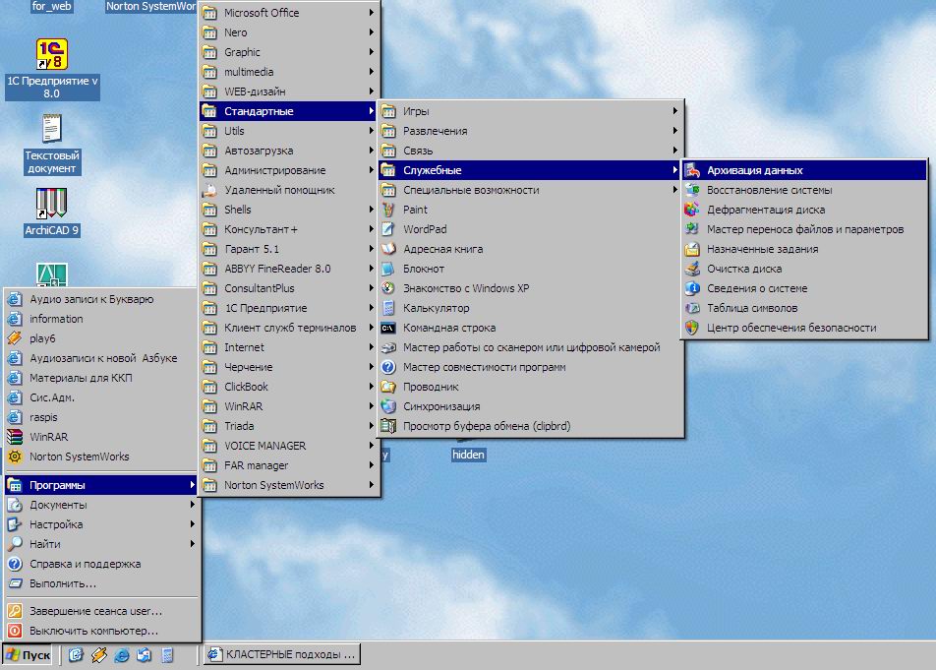The height and width of the screenshot is (670, 936).
Task: Click the Paint icon in Стандартные
Action: (x=388, y=210)
